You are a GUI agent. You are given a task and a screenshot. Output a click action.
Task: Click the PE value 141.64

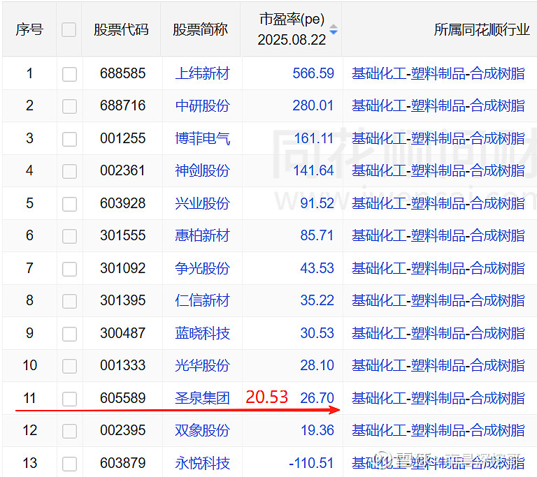click(314, 170)
